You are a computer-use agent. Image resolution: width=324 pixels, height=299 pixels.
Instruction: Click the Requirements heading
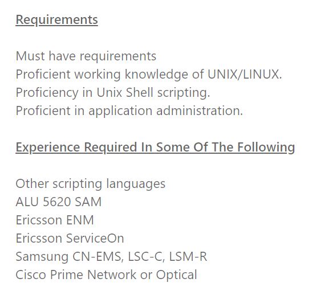[x=57, y=20]
